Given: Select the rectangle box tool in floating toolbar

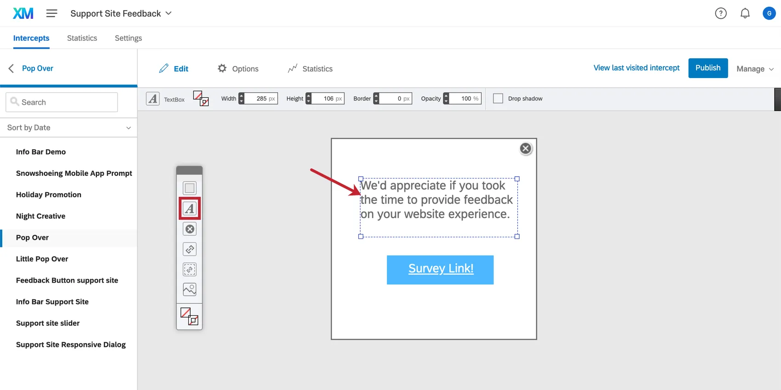Looking at the screenshot, I should pyautogui.click(x=189, y=188).
